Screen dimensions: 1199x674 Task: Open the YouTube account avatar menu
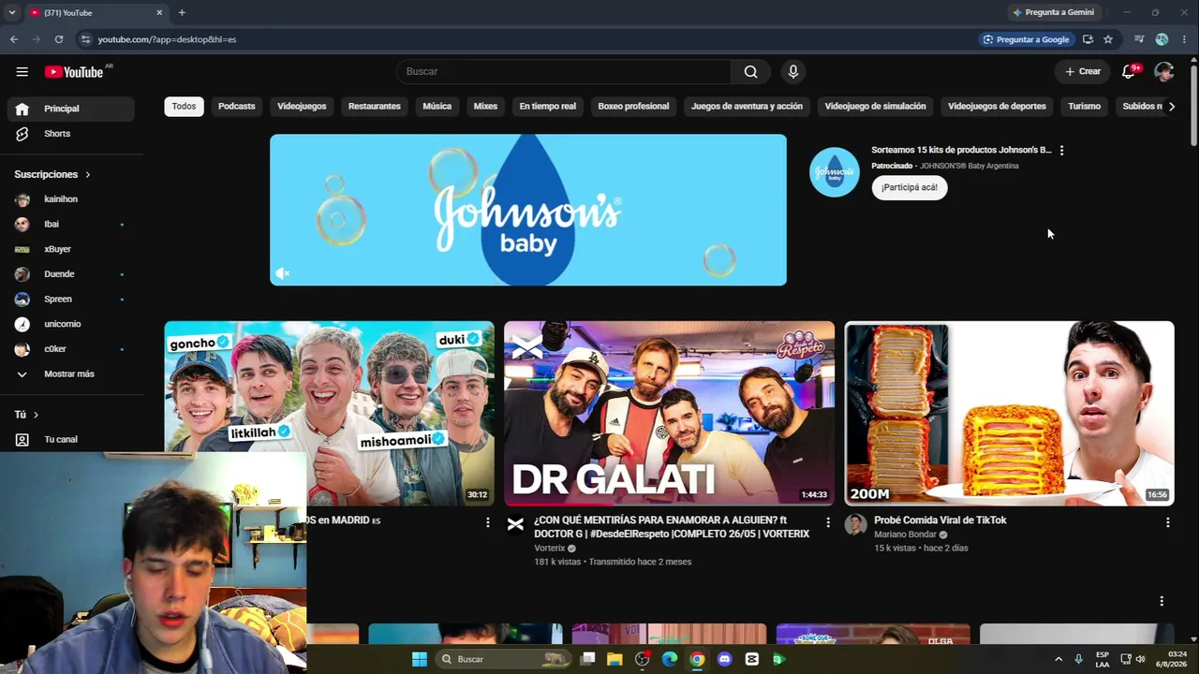[x=1164, y=71]
